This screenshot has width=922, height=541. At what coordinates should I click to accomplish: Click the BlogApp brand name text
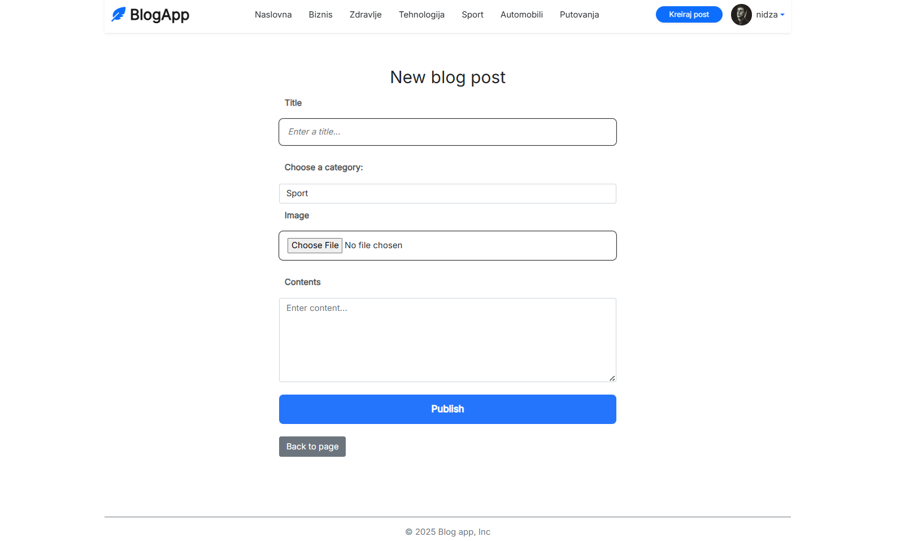(159, 15)
